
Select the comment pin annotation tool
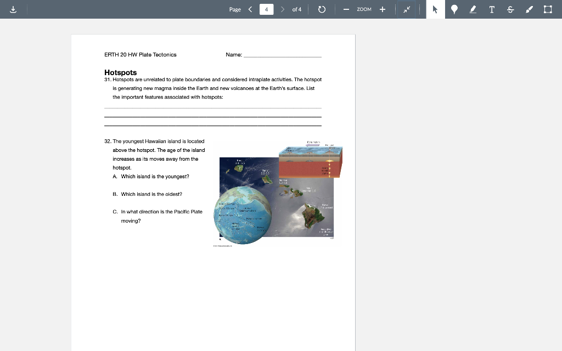tap(454, 9)
